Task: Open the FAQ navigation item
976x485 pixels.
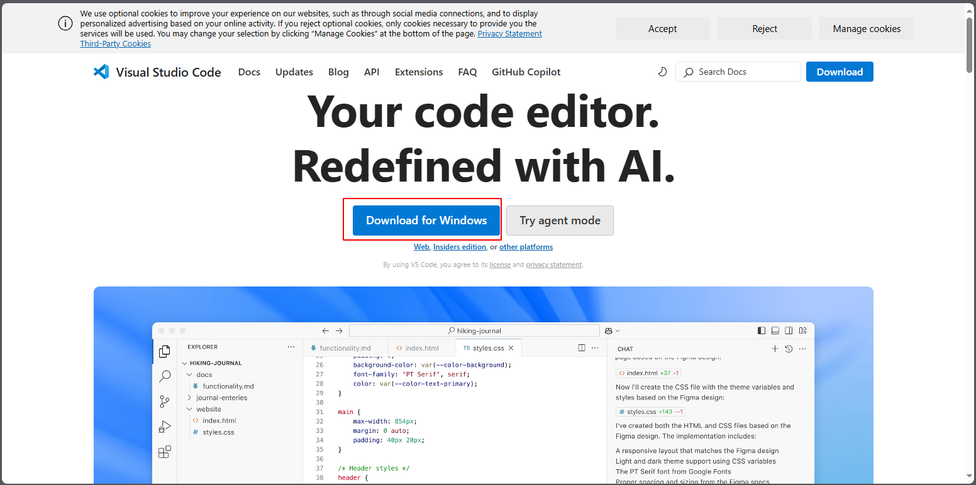Action: [467, 72]
